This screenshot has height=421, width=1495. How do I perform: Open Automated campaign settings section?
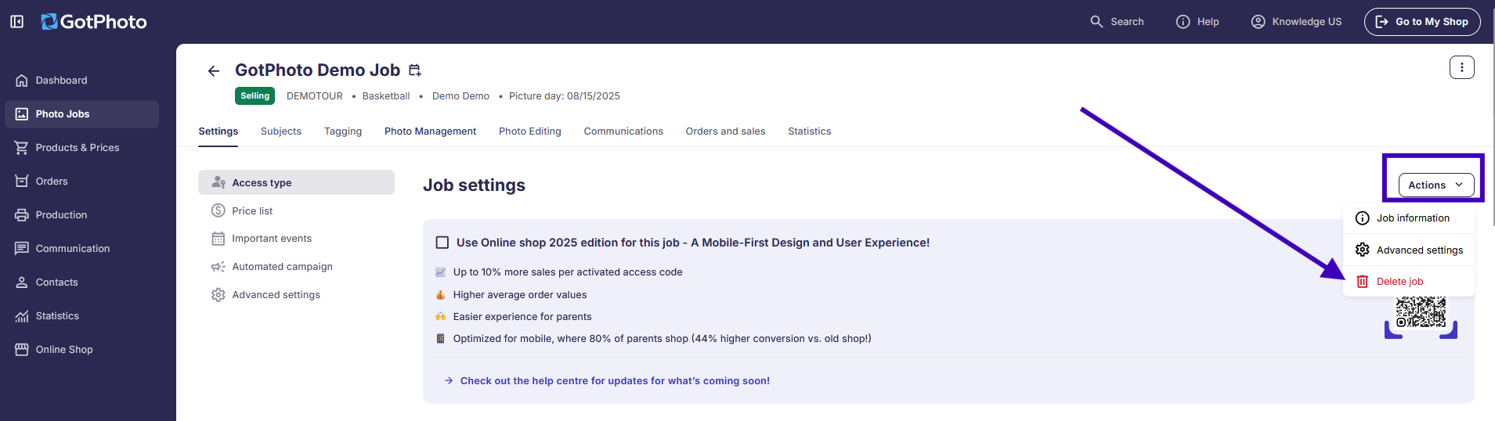coord(282,267)
